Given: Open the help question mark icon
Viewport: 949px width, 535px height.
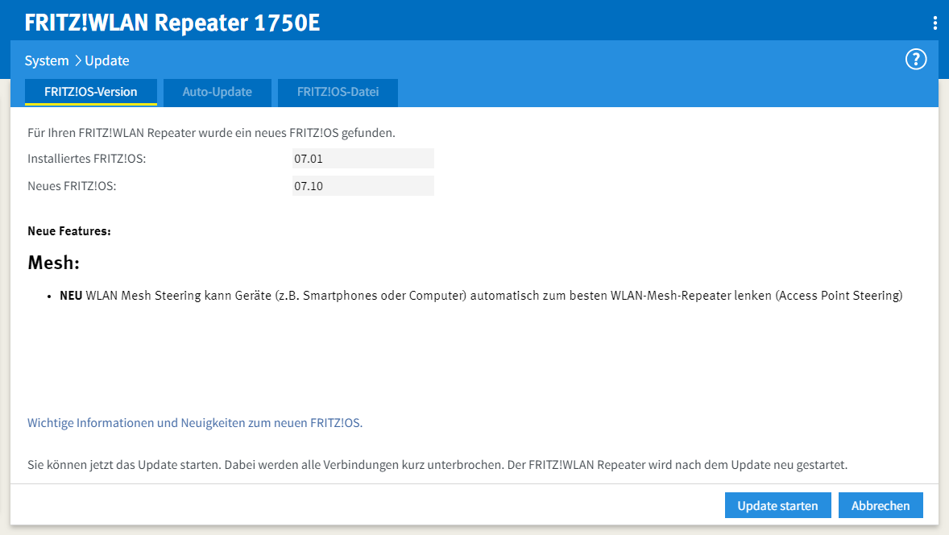Looking at the screenshot, I should click(916, 60).
